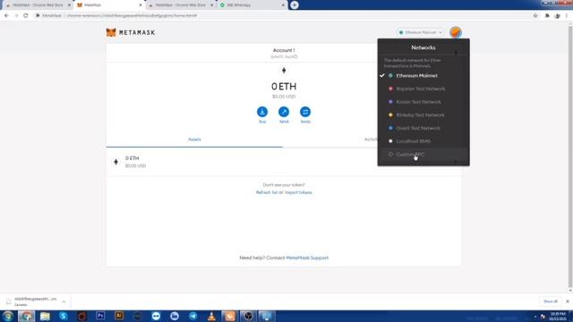Click the Send button icon
Screen dimensions: 573x322
[284, 112]
